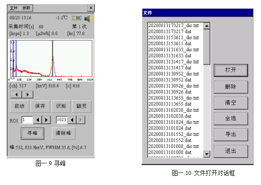The width and height of the screenshot is (261, 185).
Task: Move spectrum cursor right with arrow
Action: (x=28, y=95)
